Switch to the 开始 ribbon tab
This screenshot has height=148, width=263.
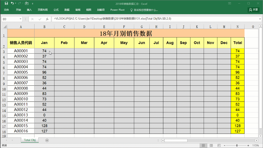click(18, 10)
